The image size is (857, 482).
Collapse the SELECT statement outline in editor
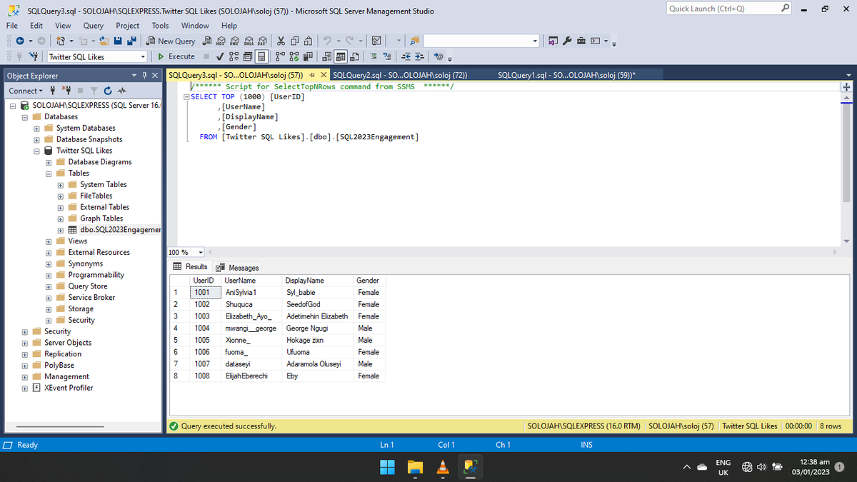point(187,97)
